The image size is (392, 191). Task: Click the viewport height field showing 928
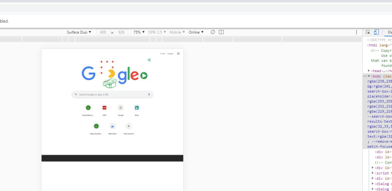pos(121,32)
